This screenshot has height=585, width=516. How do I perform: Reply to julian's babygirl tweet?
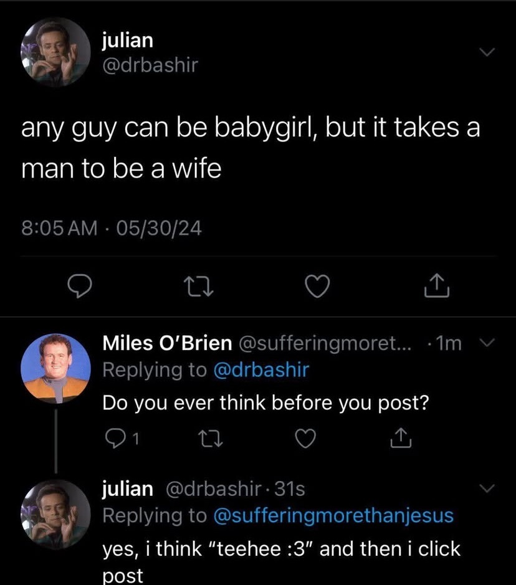[x=79, y=286]
